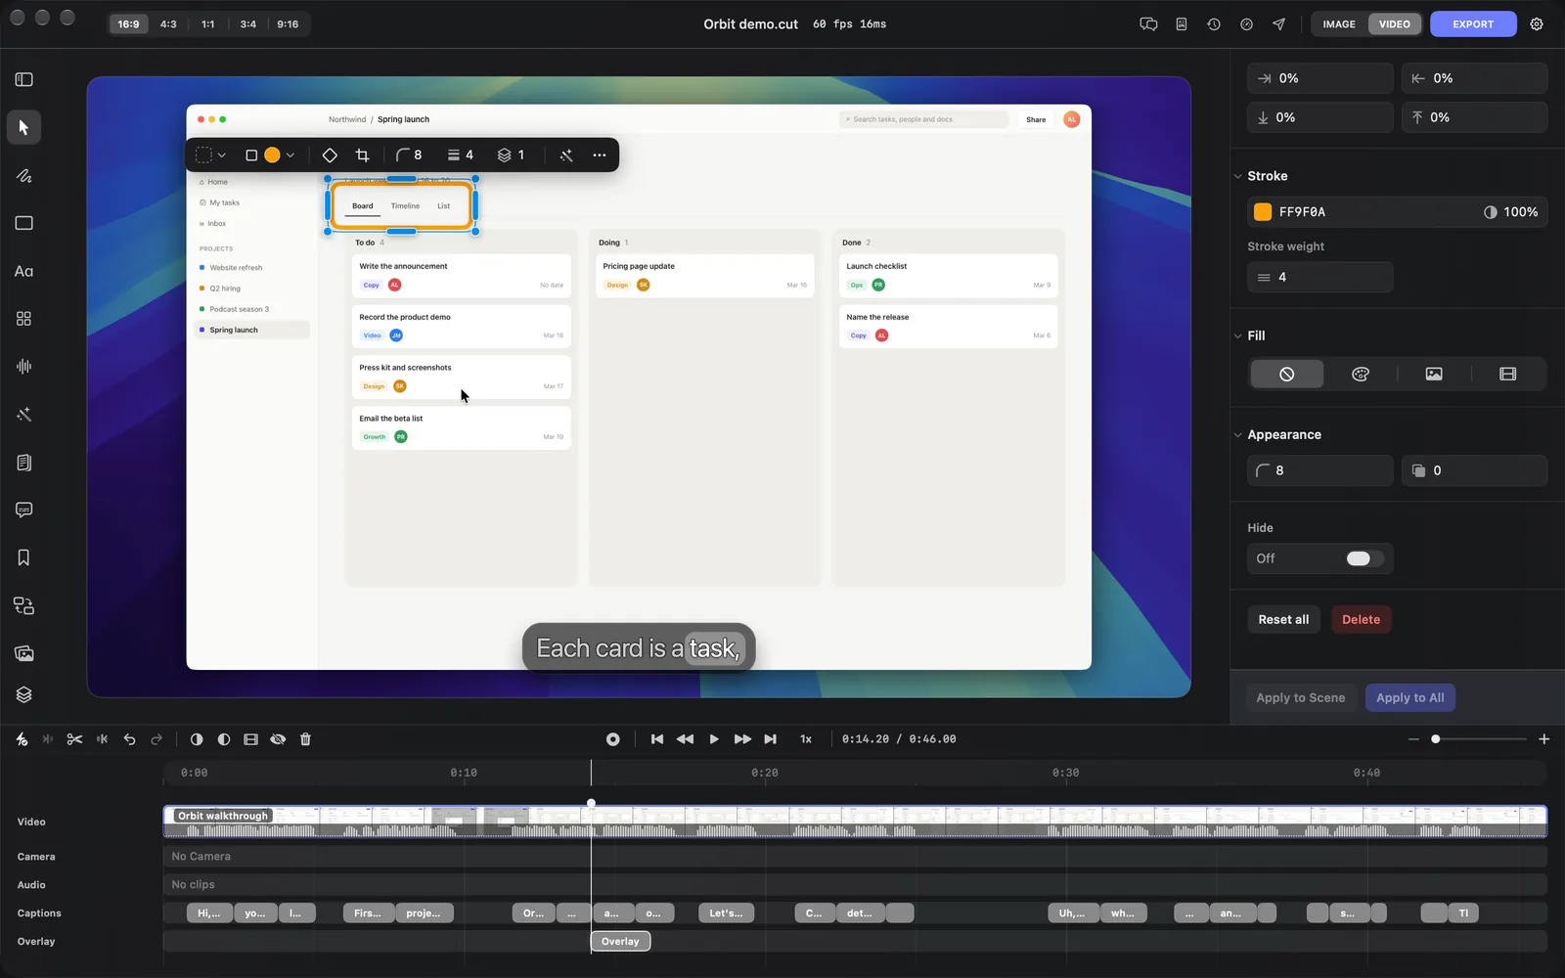Click the scissors cut tool in timeline toolbar
This screenshot has height=978, width=1565.
(x=74, y=739)
